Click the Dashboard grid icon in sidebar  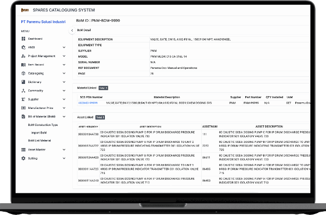point(23,39)
